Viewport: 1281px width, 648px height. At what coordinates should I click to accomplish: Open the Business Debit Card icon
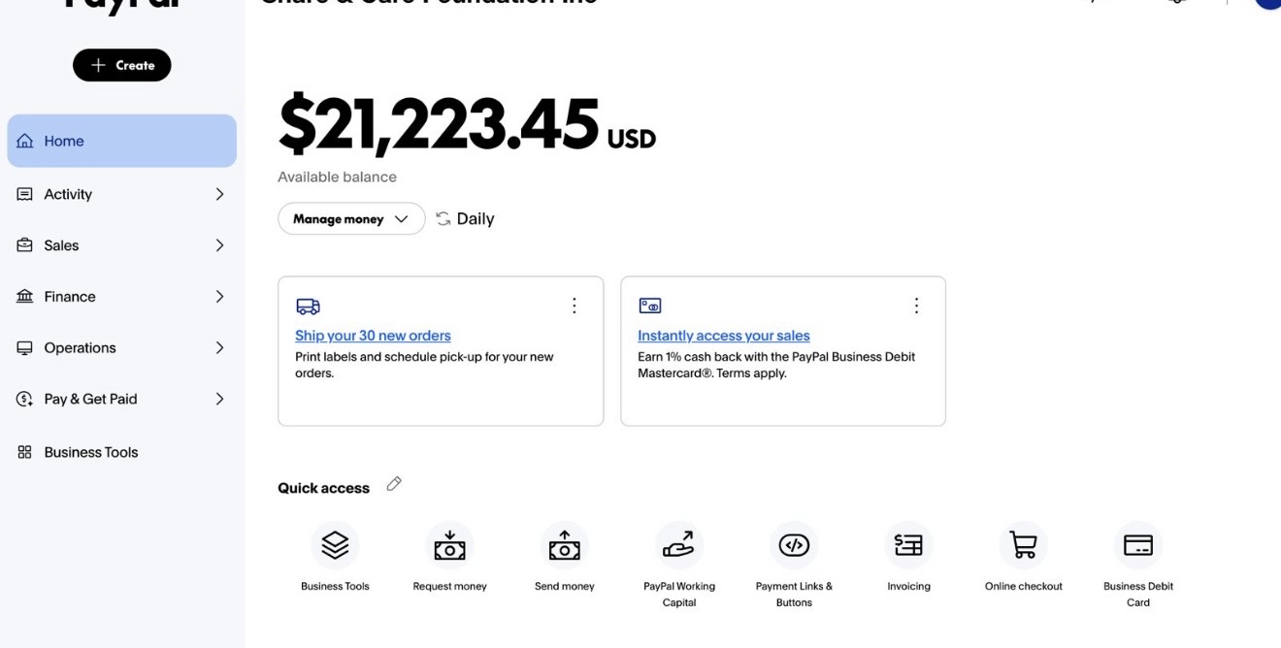click(1138, 546)
